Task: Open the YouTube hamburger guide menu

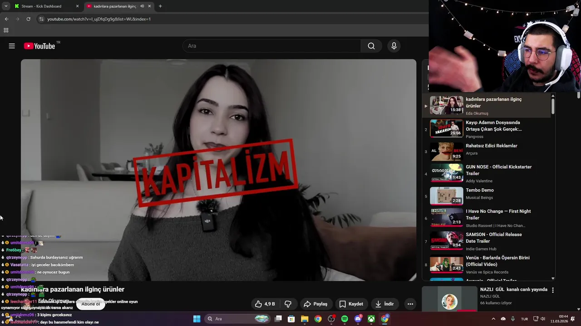Action: [12, 46]
